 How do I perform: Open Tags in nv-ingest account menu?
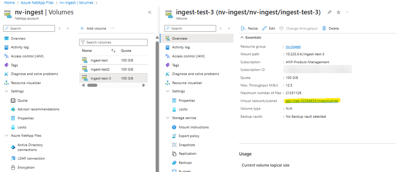(14, 65)
